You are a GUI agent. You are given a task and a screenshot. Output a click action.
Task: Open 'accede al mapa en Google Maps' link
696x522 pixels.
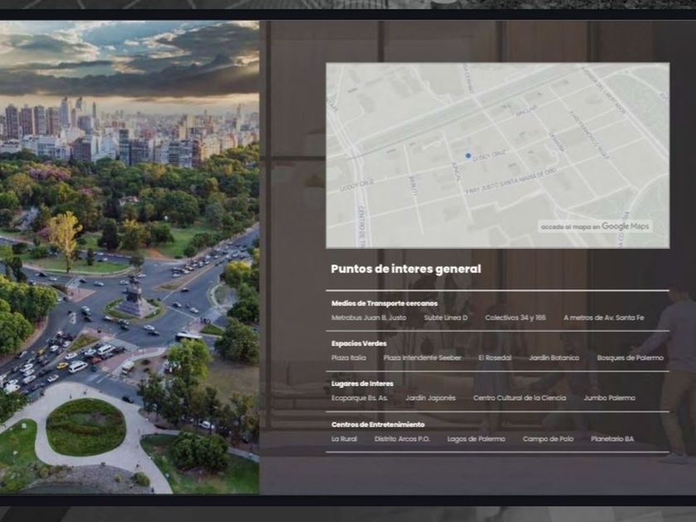pyautogui.click(x=594, y=226)
